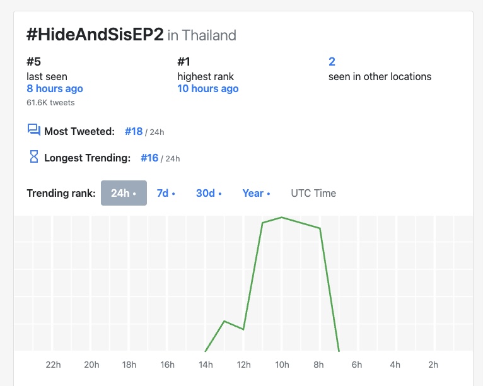483x386 pixels.
Task: Switch to the 7d trending rank view
Action: (x=166, y=193)
